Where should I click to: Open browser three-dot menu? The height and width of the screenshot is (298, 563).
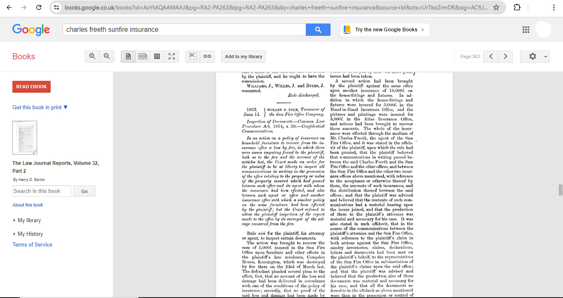[x=554, y=7]
